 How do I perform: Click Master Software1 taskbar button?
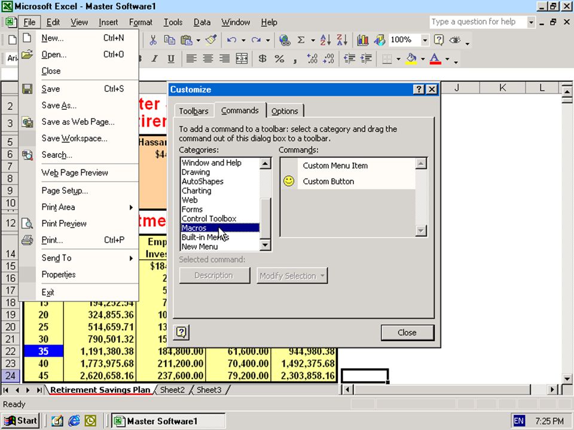tap(168, 421)
